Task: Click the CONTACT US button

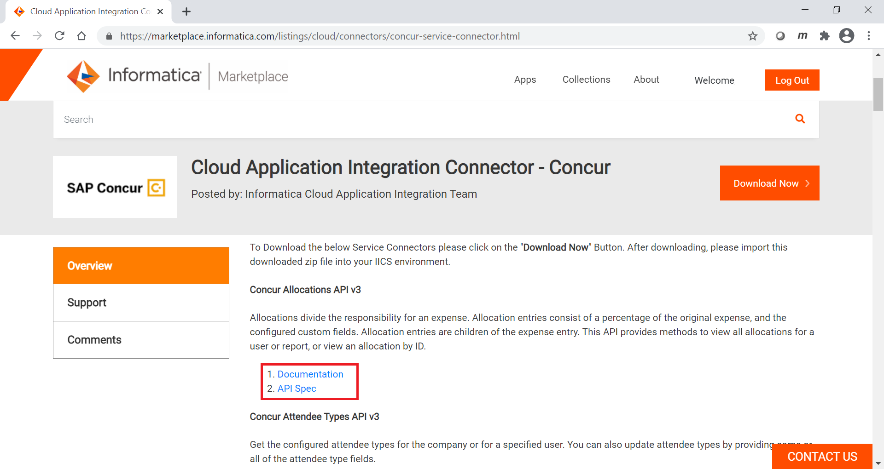Action: click(822, 456)
